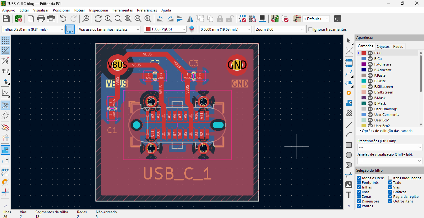
Task: Run the design rules checker
Action: point(285,19)
